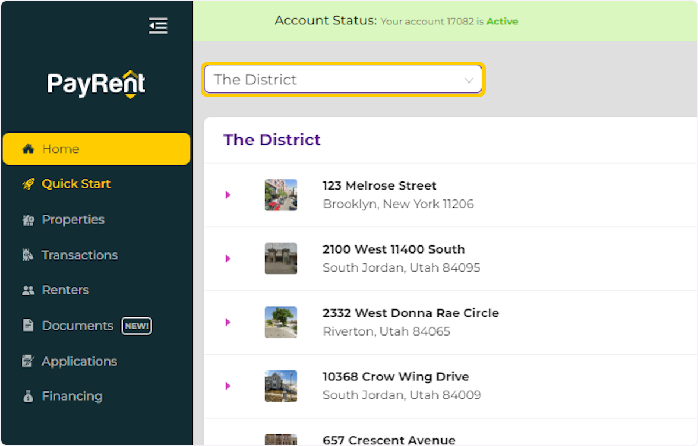Screen dimensions: 698x446
Task: Click the Transactions icon in the sidebar
Action: coord(28,255)
